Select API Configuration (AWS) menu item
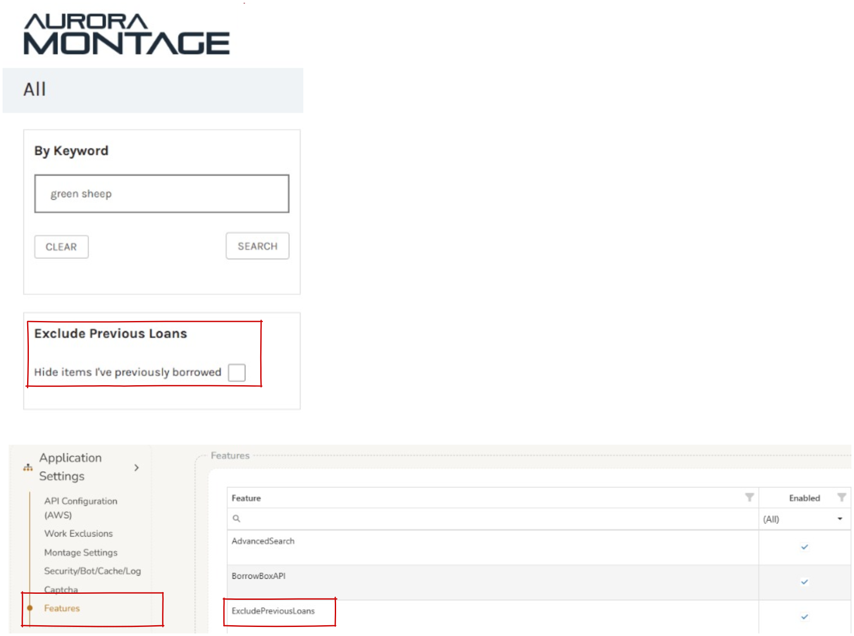The image size is (854, 636). 80,508
